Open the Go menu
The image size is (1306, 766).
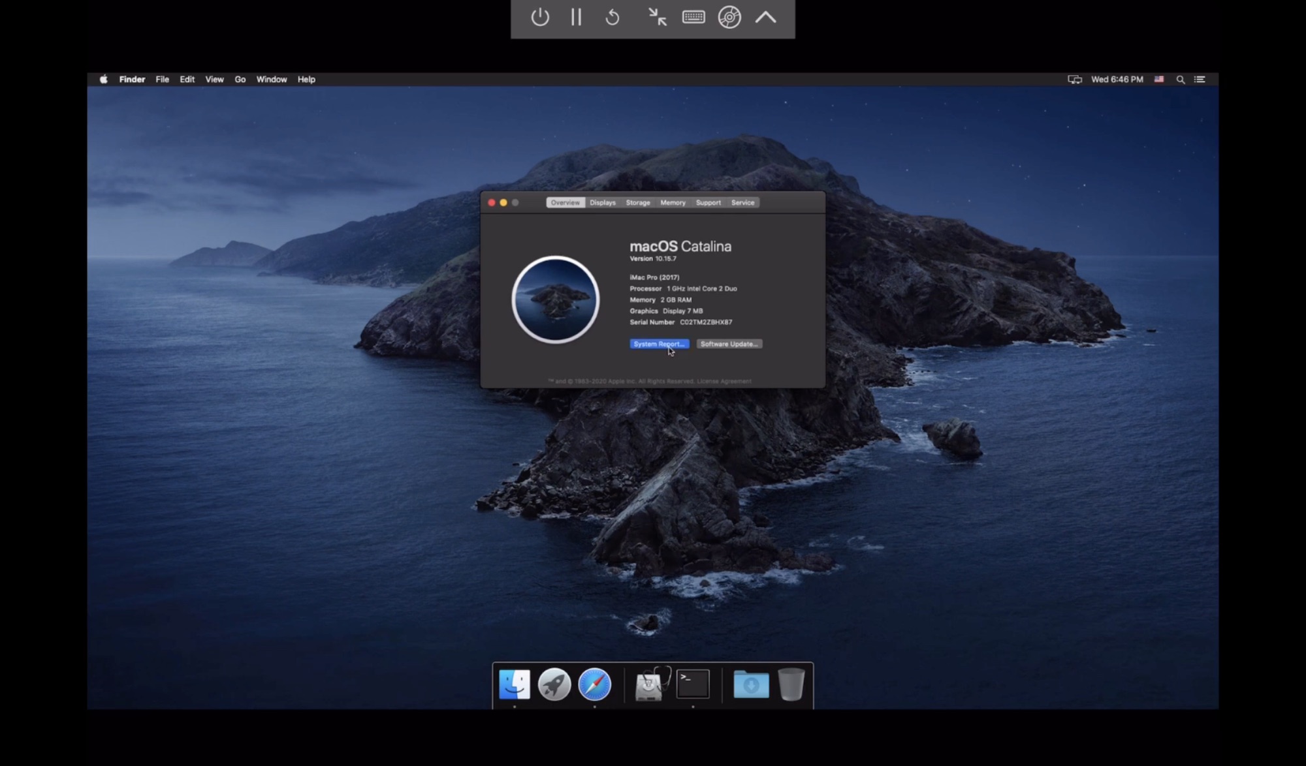[240, 79]
